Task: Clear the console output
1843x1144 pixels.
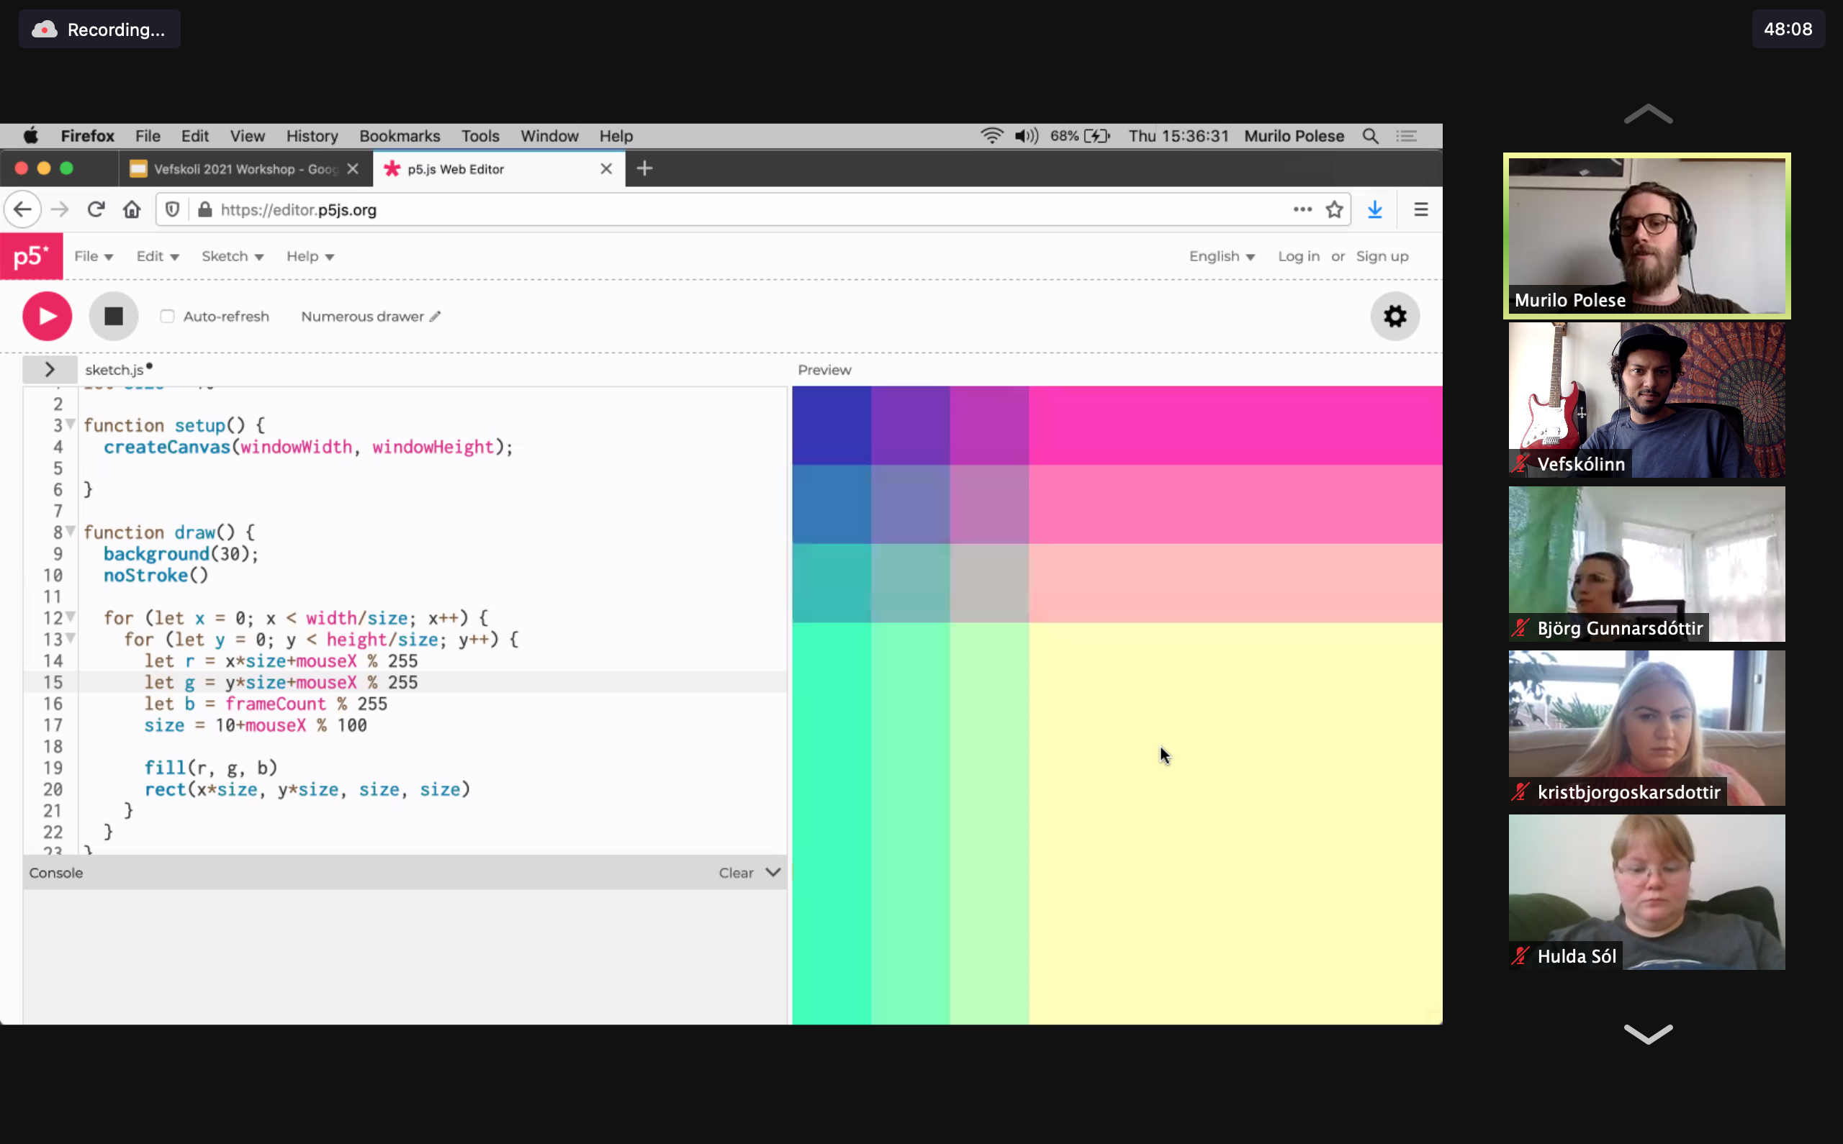Action: (736, 872)
